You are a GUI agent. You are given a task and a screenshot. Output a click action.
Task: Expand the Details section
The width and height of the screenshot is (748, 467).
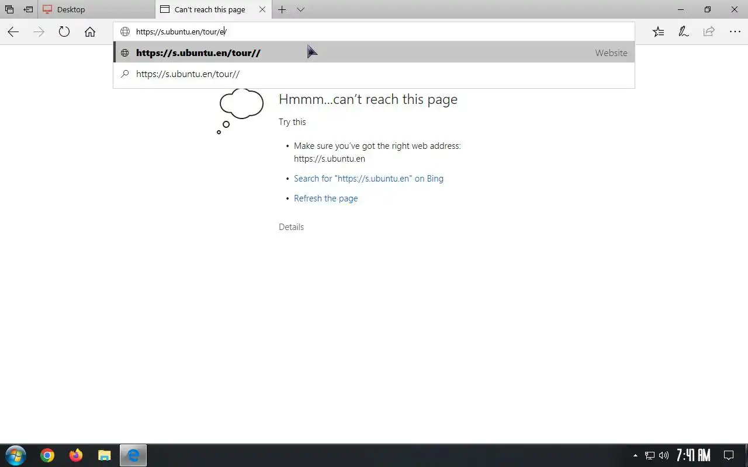coord(291,227)
